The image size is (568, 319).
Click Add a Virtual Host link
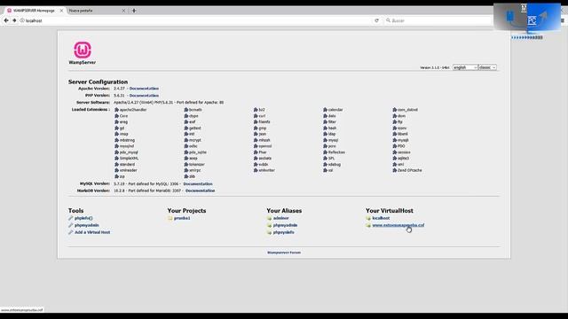[92, 232]
